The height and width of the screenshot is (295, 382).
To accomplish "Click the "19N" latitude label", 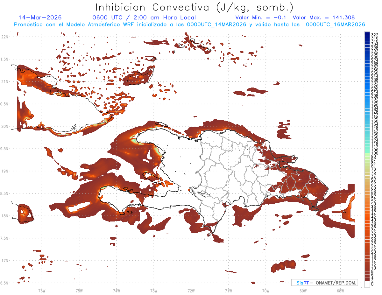I will pos(4,171).
